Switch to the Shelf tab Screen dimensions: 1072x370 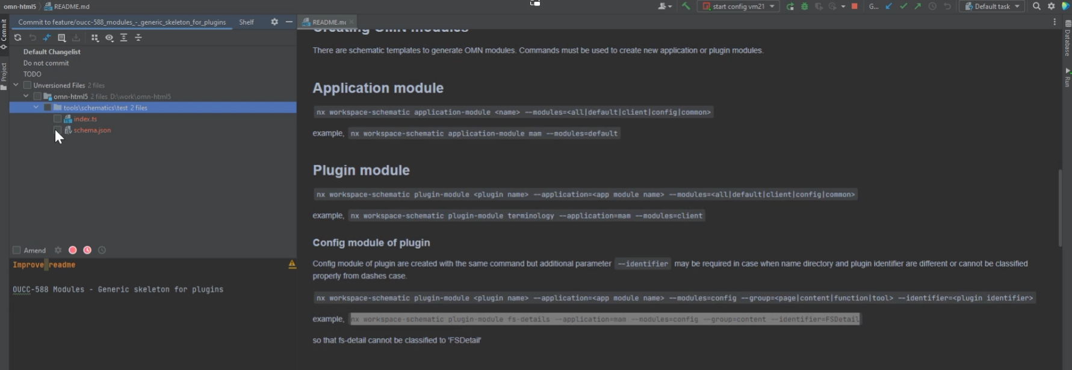(246, 22)
